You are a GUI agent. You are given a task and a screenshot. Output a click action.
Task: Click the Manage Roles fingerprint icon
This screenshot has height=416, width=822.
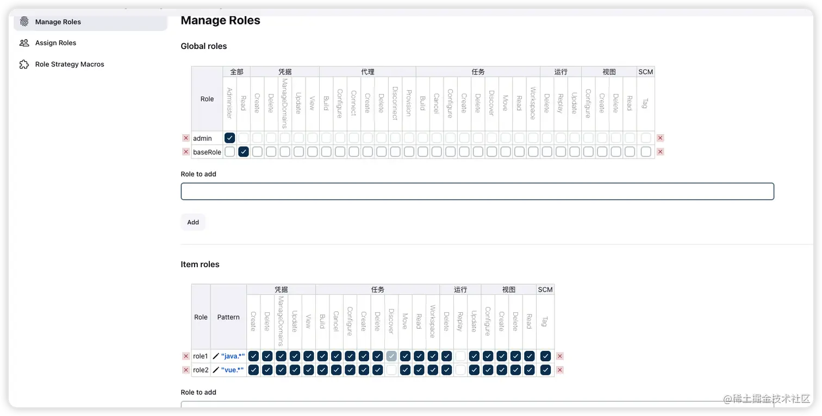click(24, 22)
